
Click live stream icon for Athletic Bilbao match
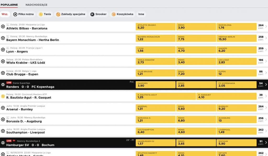(8, 25)
